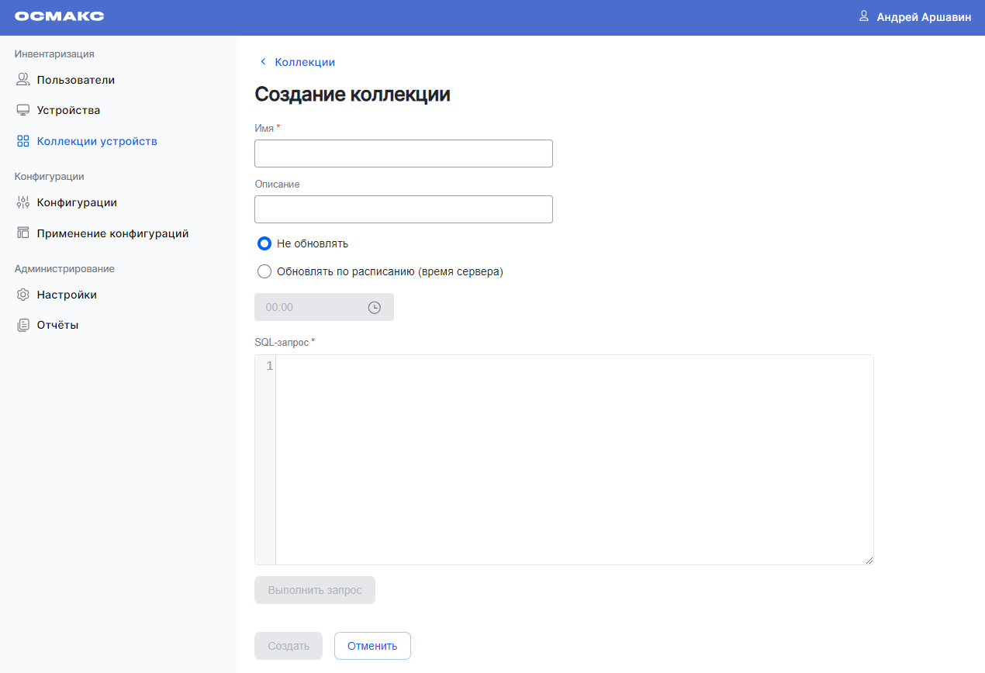Image resolution: width=985 pixels, height=673 pixels.
Task: Click the monitor icon beside Устройства
Action: coord(22,110)
